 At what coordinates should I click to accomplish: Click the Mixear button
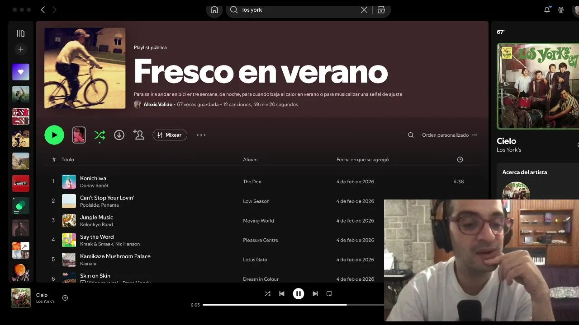click(x=170, y=135)
